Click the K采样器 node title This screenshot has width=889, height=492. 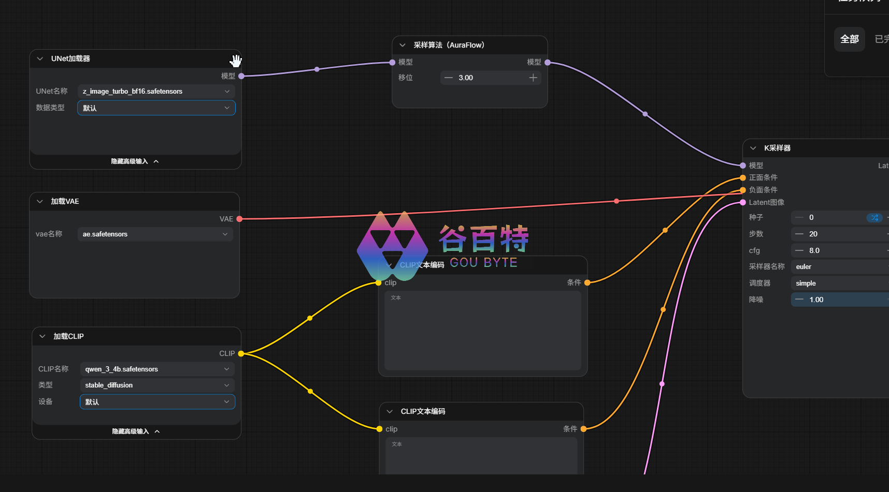(x=777, y=148)
